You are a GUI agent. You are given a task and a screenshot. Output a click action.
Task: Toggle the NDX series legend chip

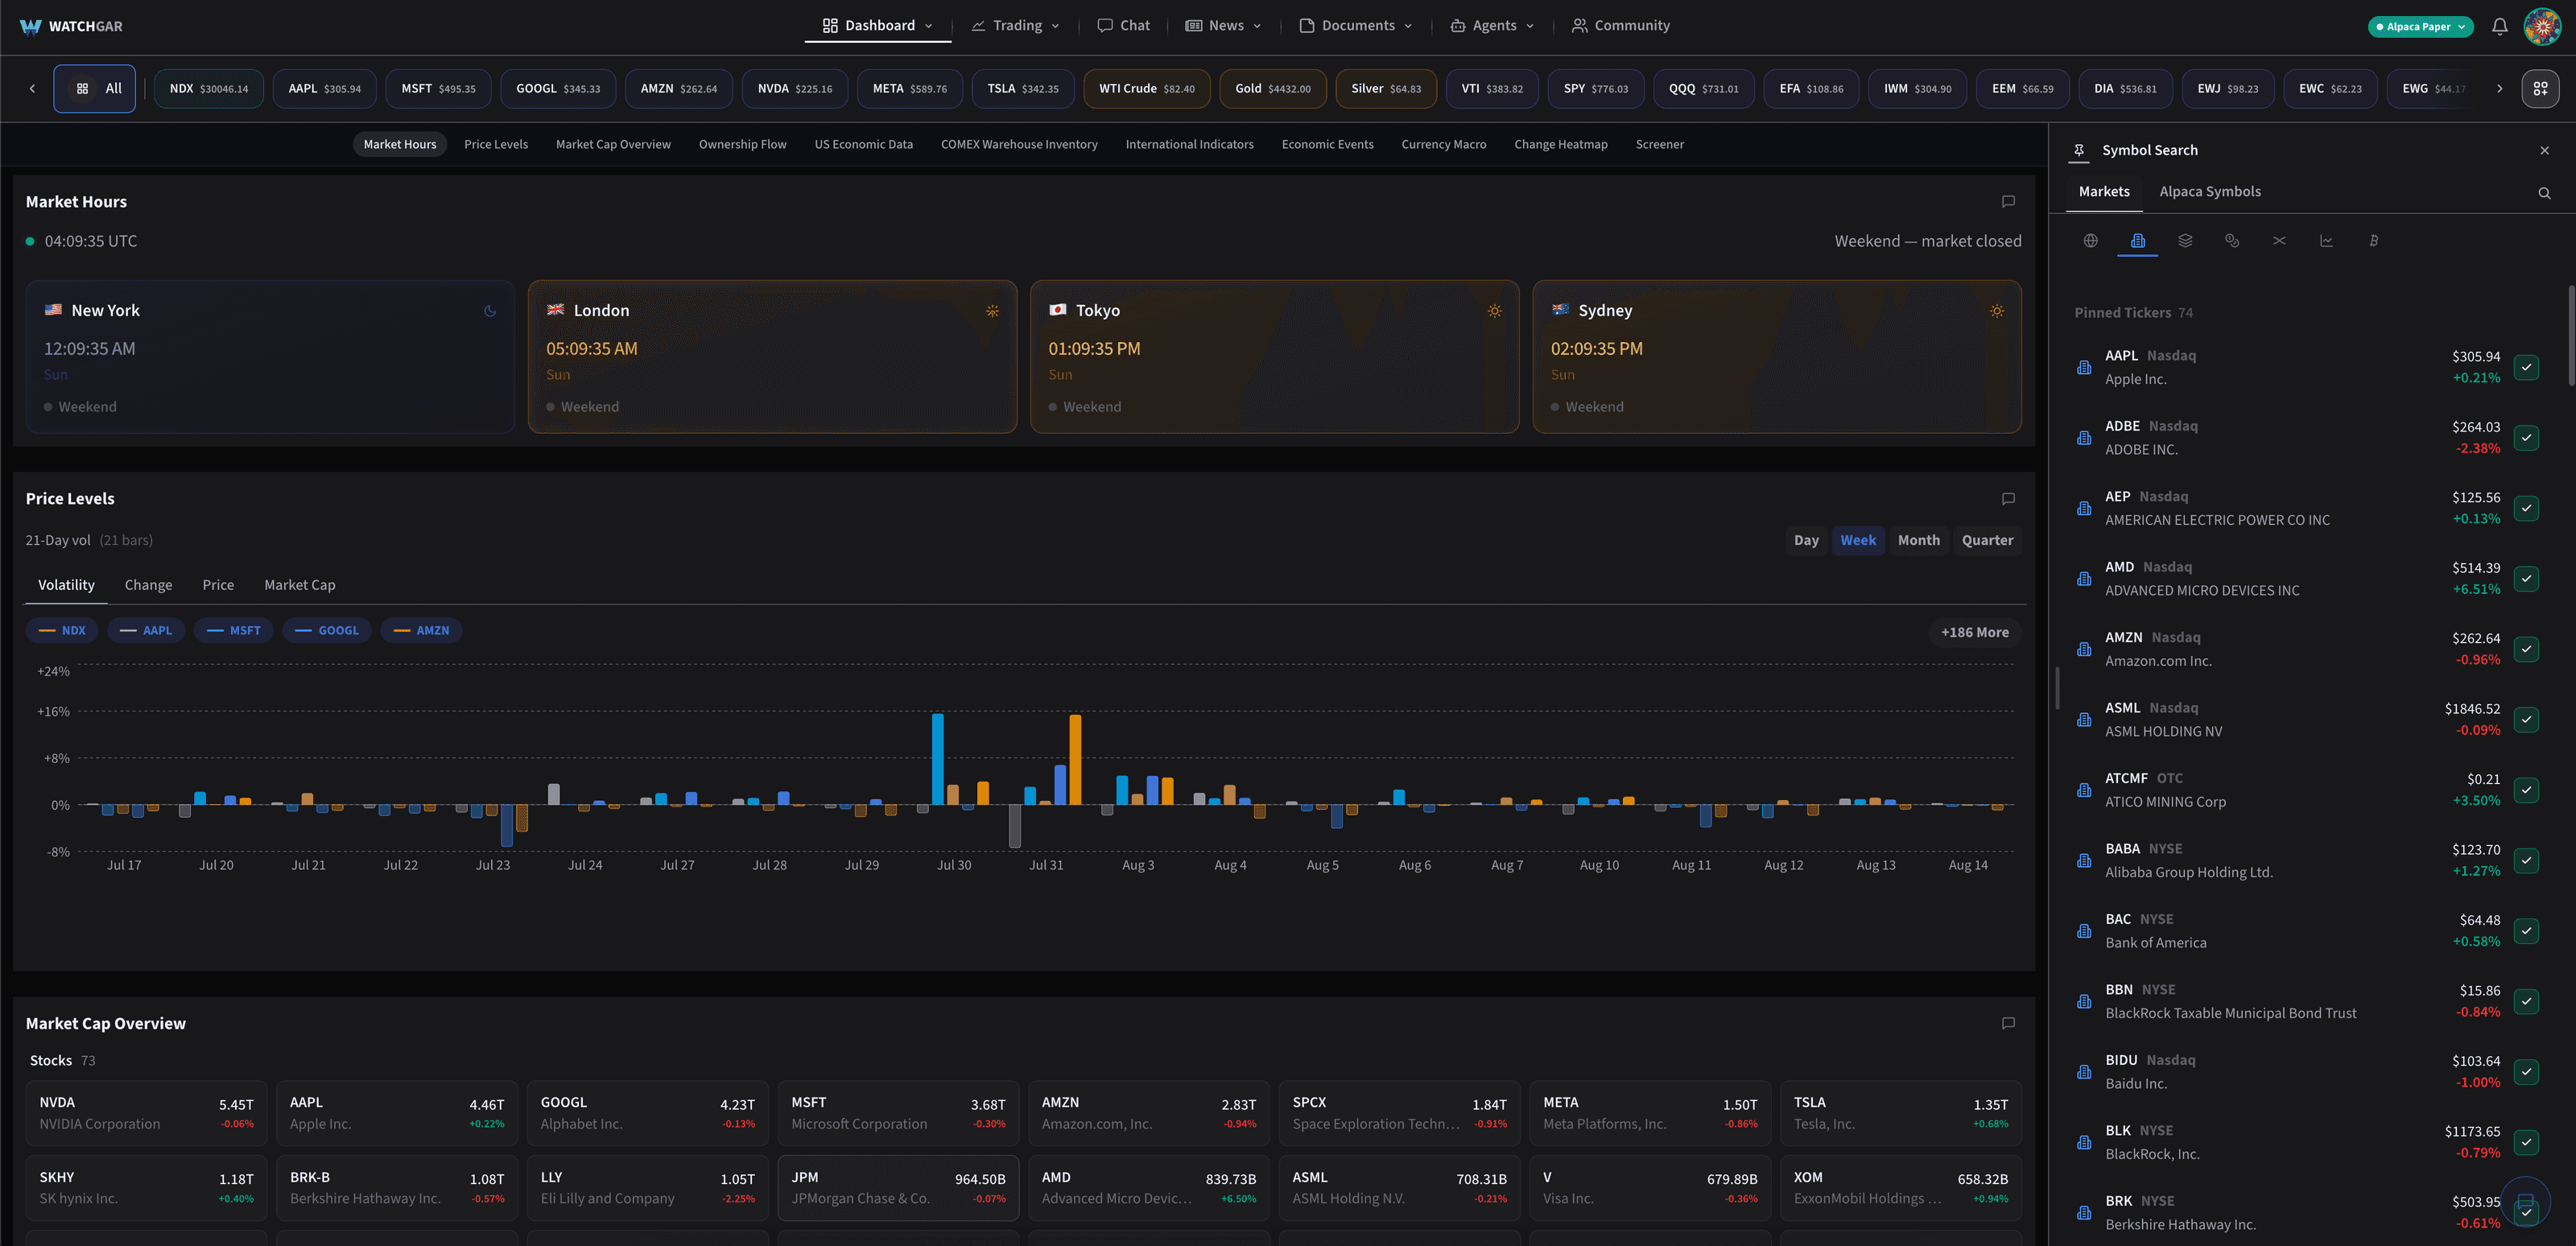click(x=62, y=631)
